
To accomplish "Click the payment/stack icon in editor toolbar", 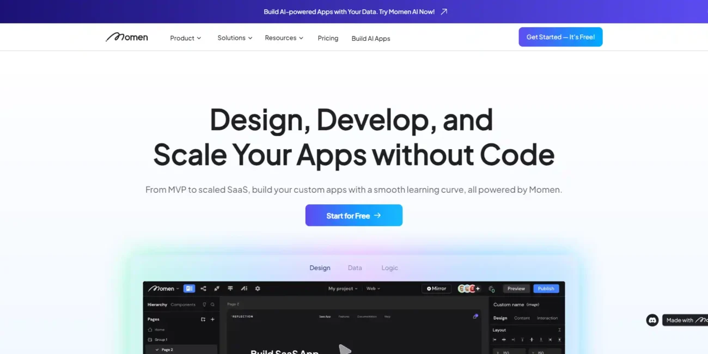I will [x=230, y=289].
